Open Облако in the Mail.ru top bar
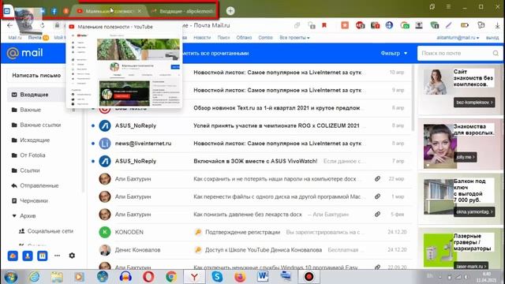Image resolution: width=505 pixels, height=284 pixels. (244, 38)
